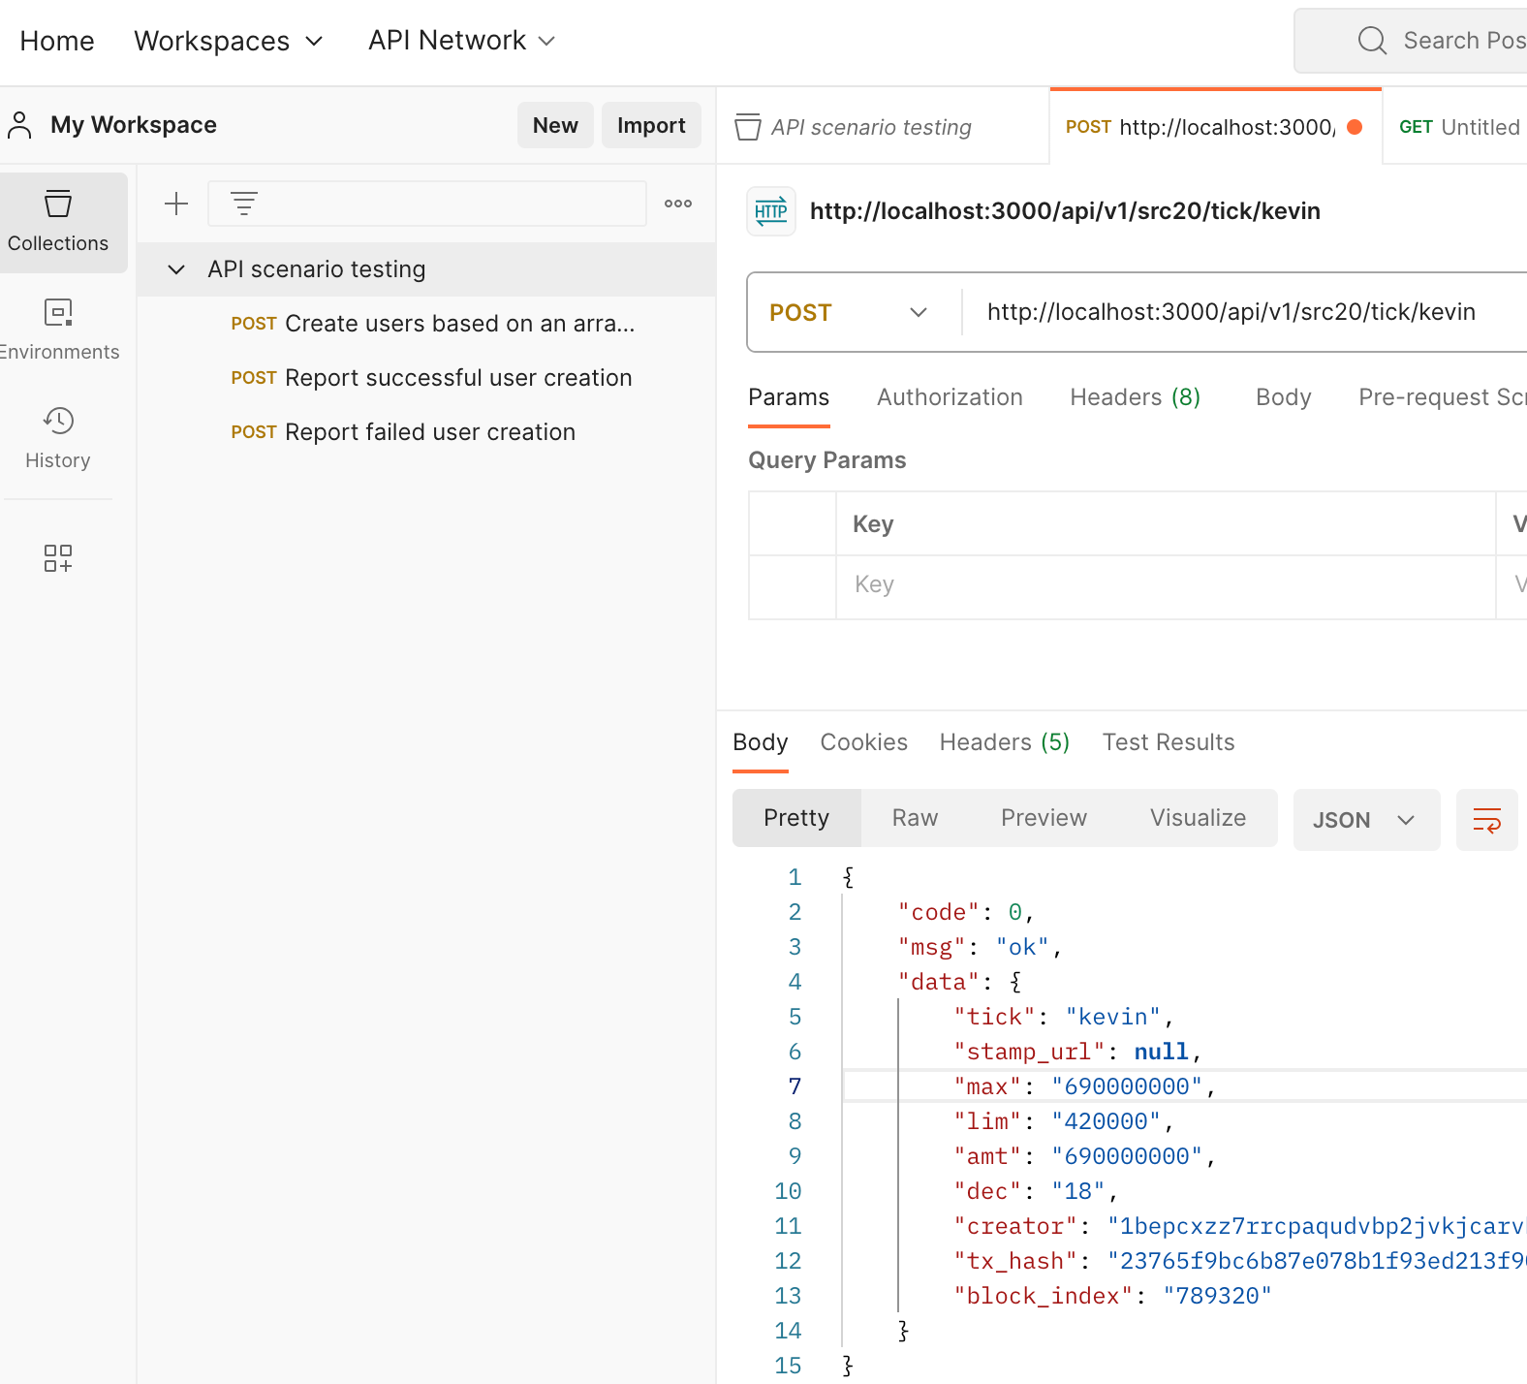Click the null stamp_url value
1527x1384 pixels.
[1161, 1052]
